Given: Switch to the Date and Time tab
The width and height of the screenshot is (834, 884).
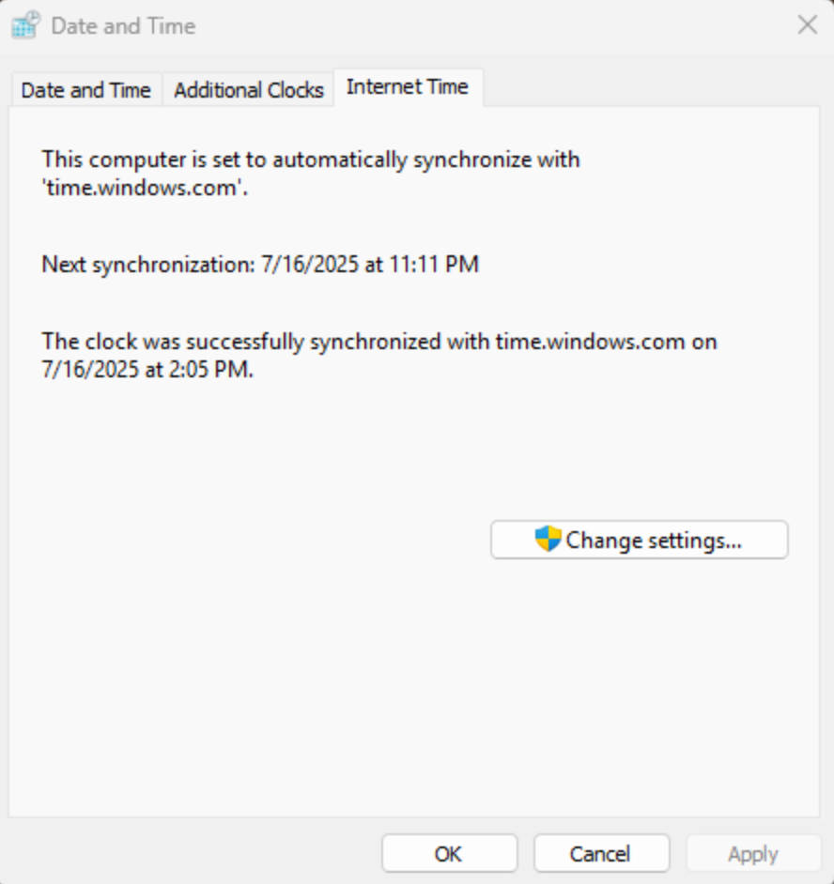Looking at the screenshot, I should pyautogui.click(x=85, y=90).
